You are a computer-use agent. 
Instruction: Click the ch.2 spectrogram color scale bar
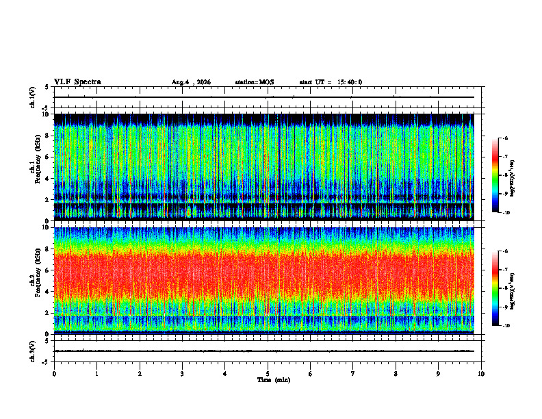(x=495, y=288)
